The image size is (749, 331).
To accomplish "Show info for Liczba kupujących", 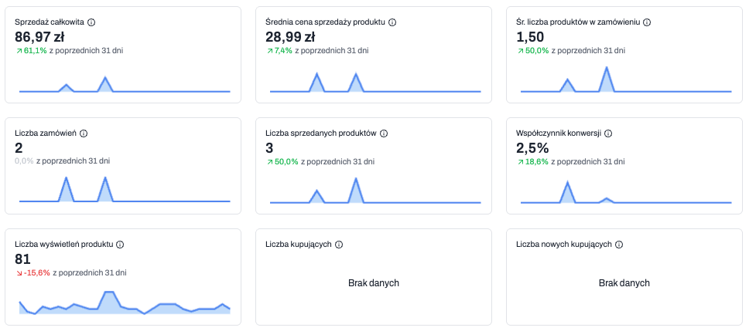I will tap(339, 245).
